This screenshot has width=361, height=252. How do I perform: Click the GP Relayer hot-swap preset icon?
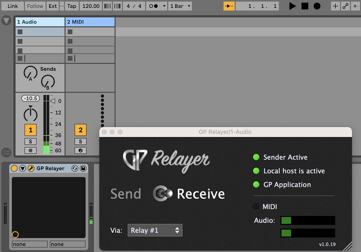pos(75,168)
